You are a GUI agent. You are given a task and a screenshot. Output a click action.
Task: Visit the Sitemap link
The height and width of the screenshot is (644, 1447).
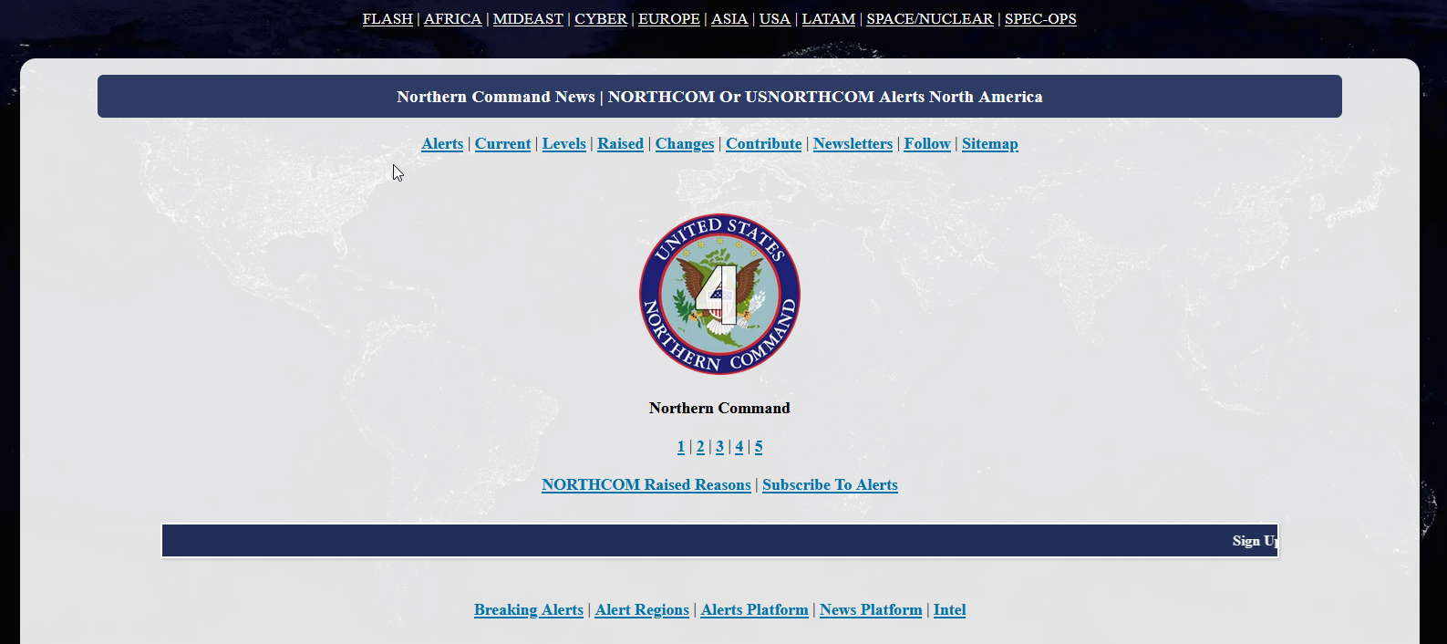[x=989, y=144]
